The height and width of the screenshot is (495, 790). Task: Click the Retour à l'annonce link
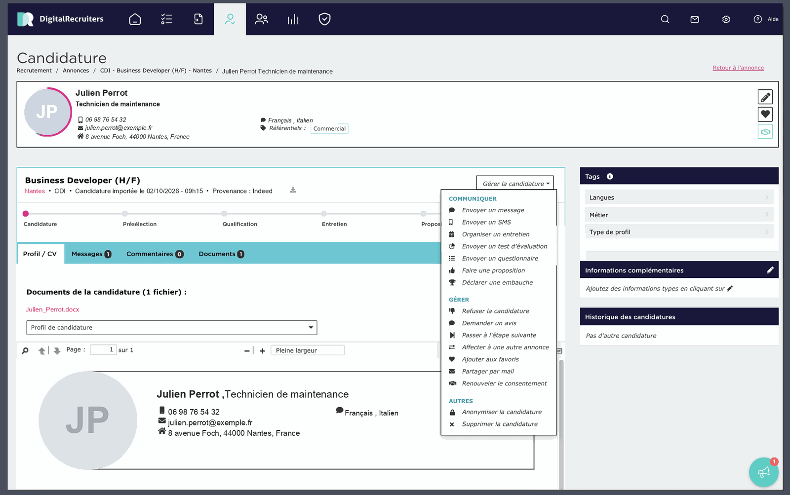click(x=738, y=68)
